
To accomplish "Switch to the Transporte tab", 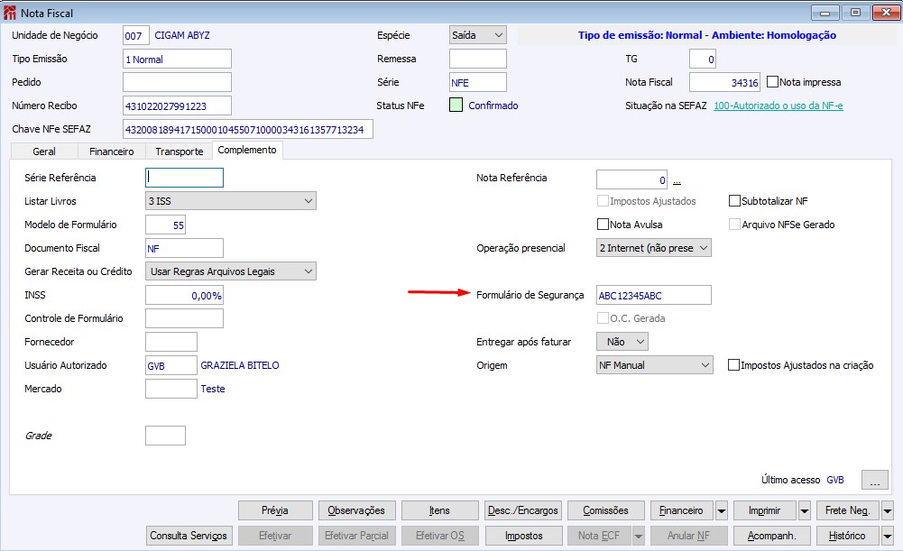I will (x=180, y=152).
